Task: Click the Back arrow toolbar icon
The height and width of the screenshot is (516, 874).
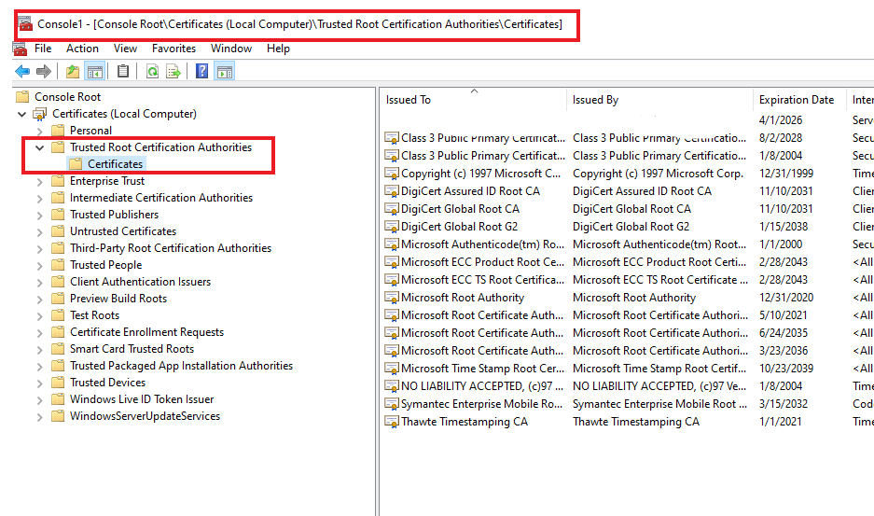Action: 22,72
